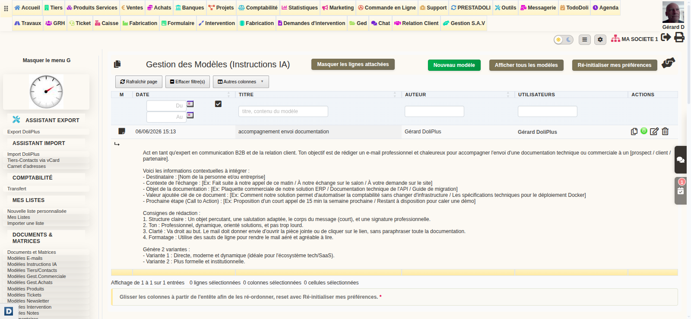Click the hamburger menu icon button
691x319 pixels.
click(584, 40)
